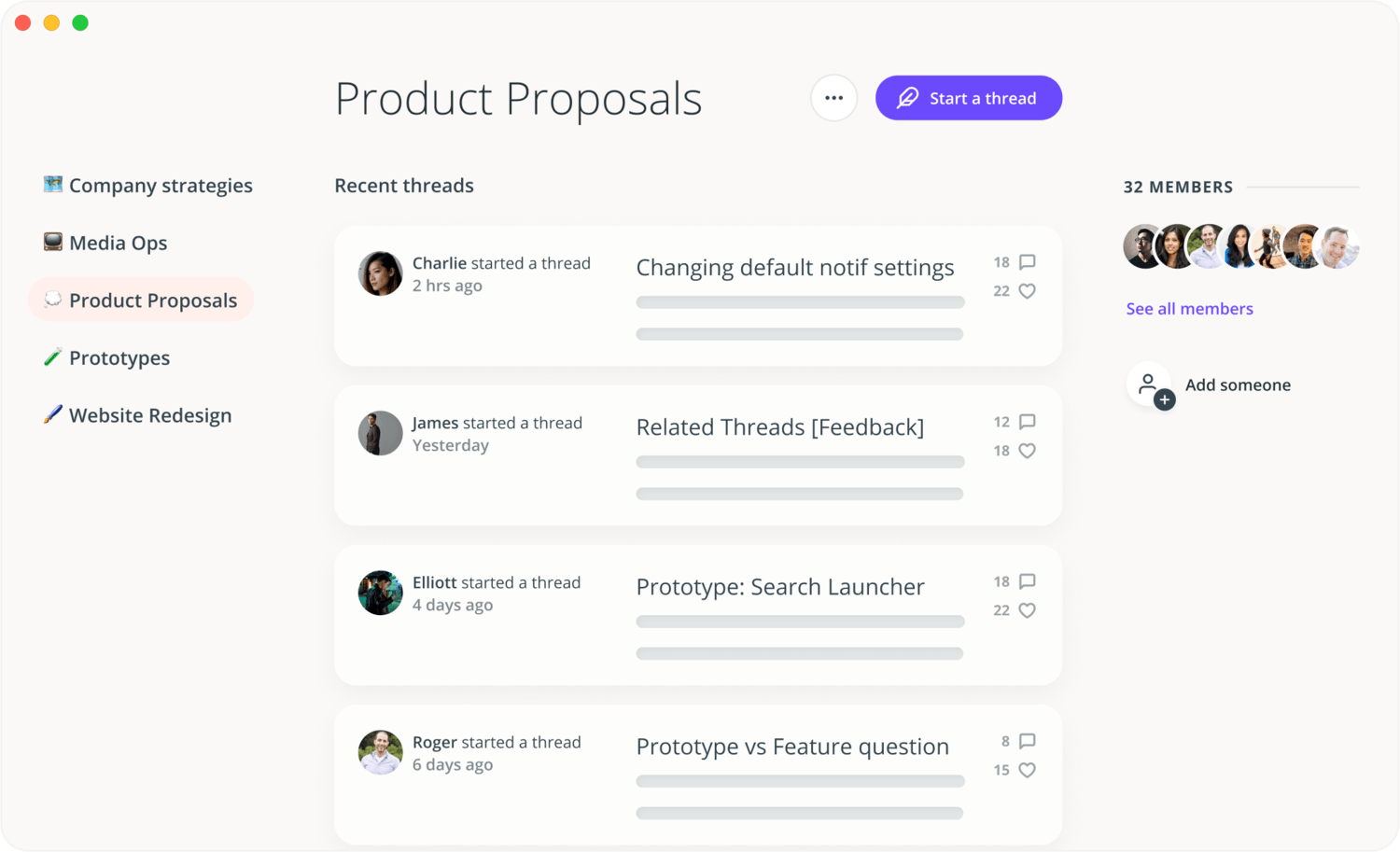Open the Prototype vs Feature question thread
The height and width of the screenshot is (852, 1400).
tap(791, 747)
